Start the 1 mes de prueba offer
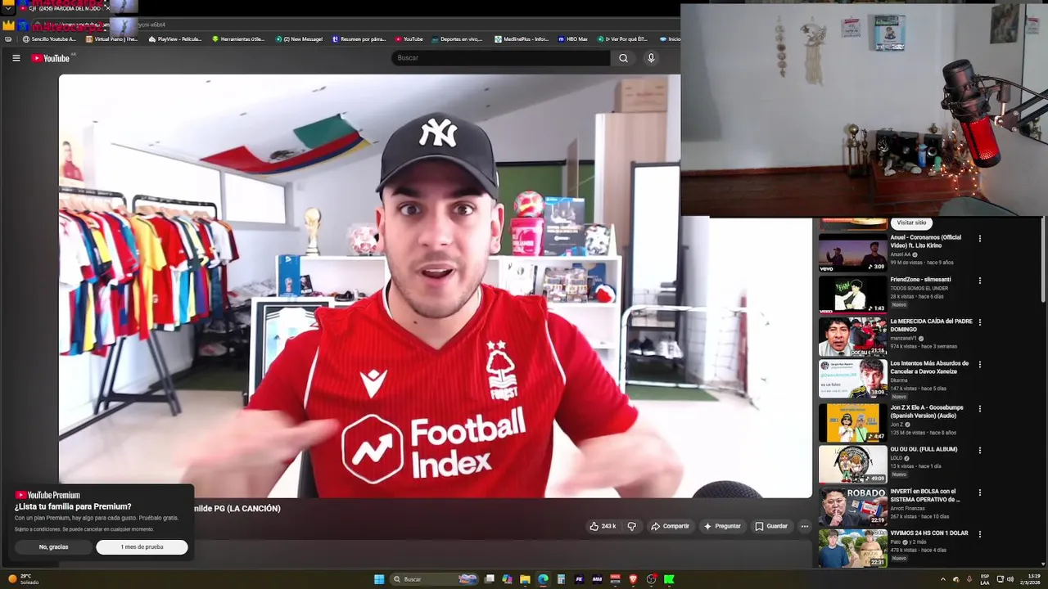The image size is (1048, 589). pos(142,546)
